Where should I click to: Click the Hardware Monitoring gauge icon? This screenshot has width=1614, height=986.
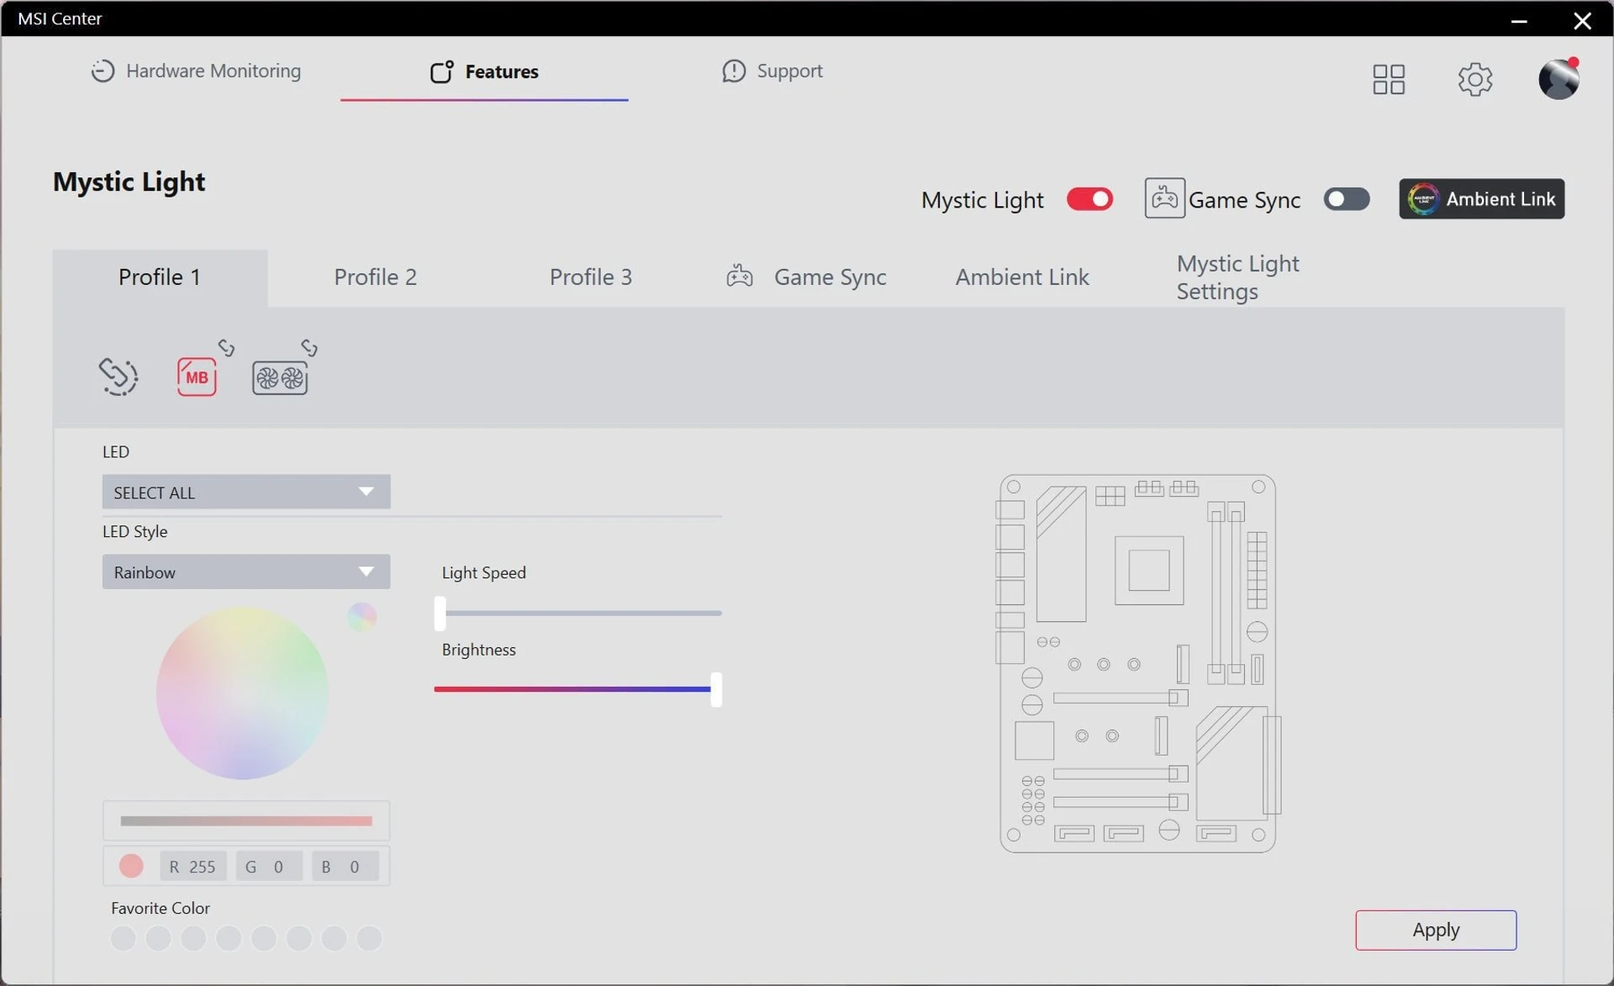(x=103, y=71)
